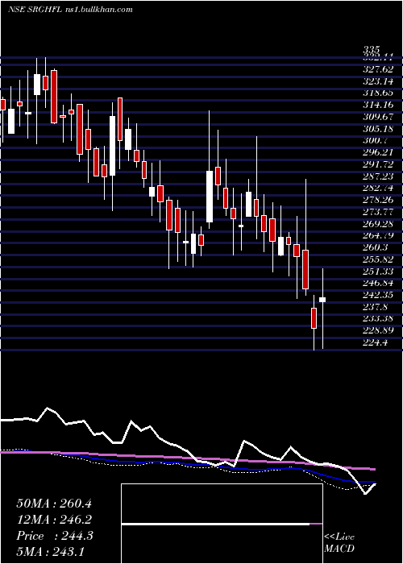Click the 246.84 price axis label
The width and height of the screenshot is (403, 564).
coord(378,284)
